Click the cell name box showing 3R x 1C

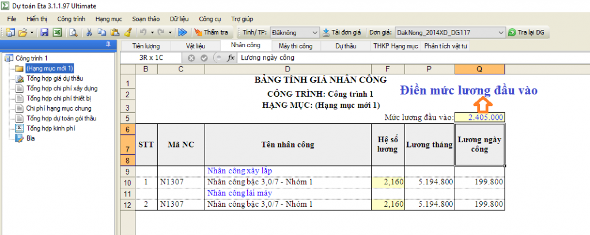pos(152,58)
